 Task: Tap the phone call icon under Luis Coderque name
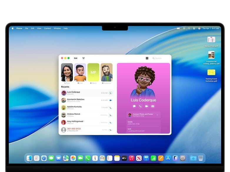tap(140, 106)
